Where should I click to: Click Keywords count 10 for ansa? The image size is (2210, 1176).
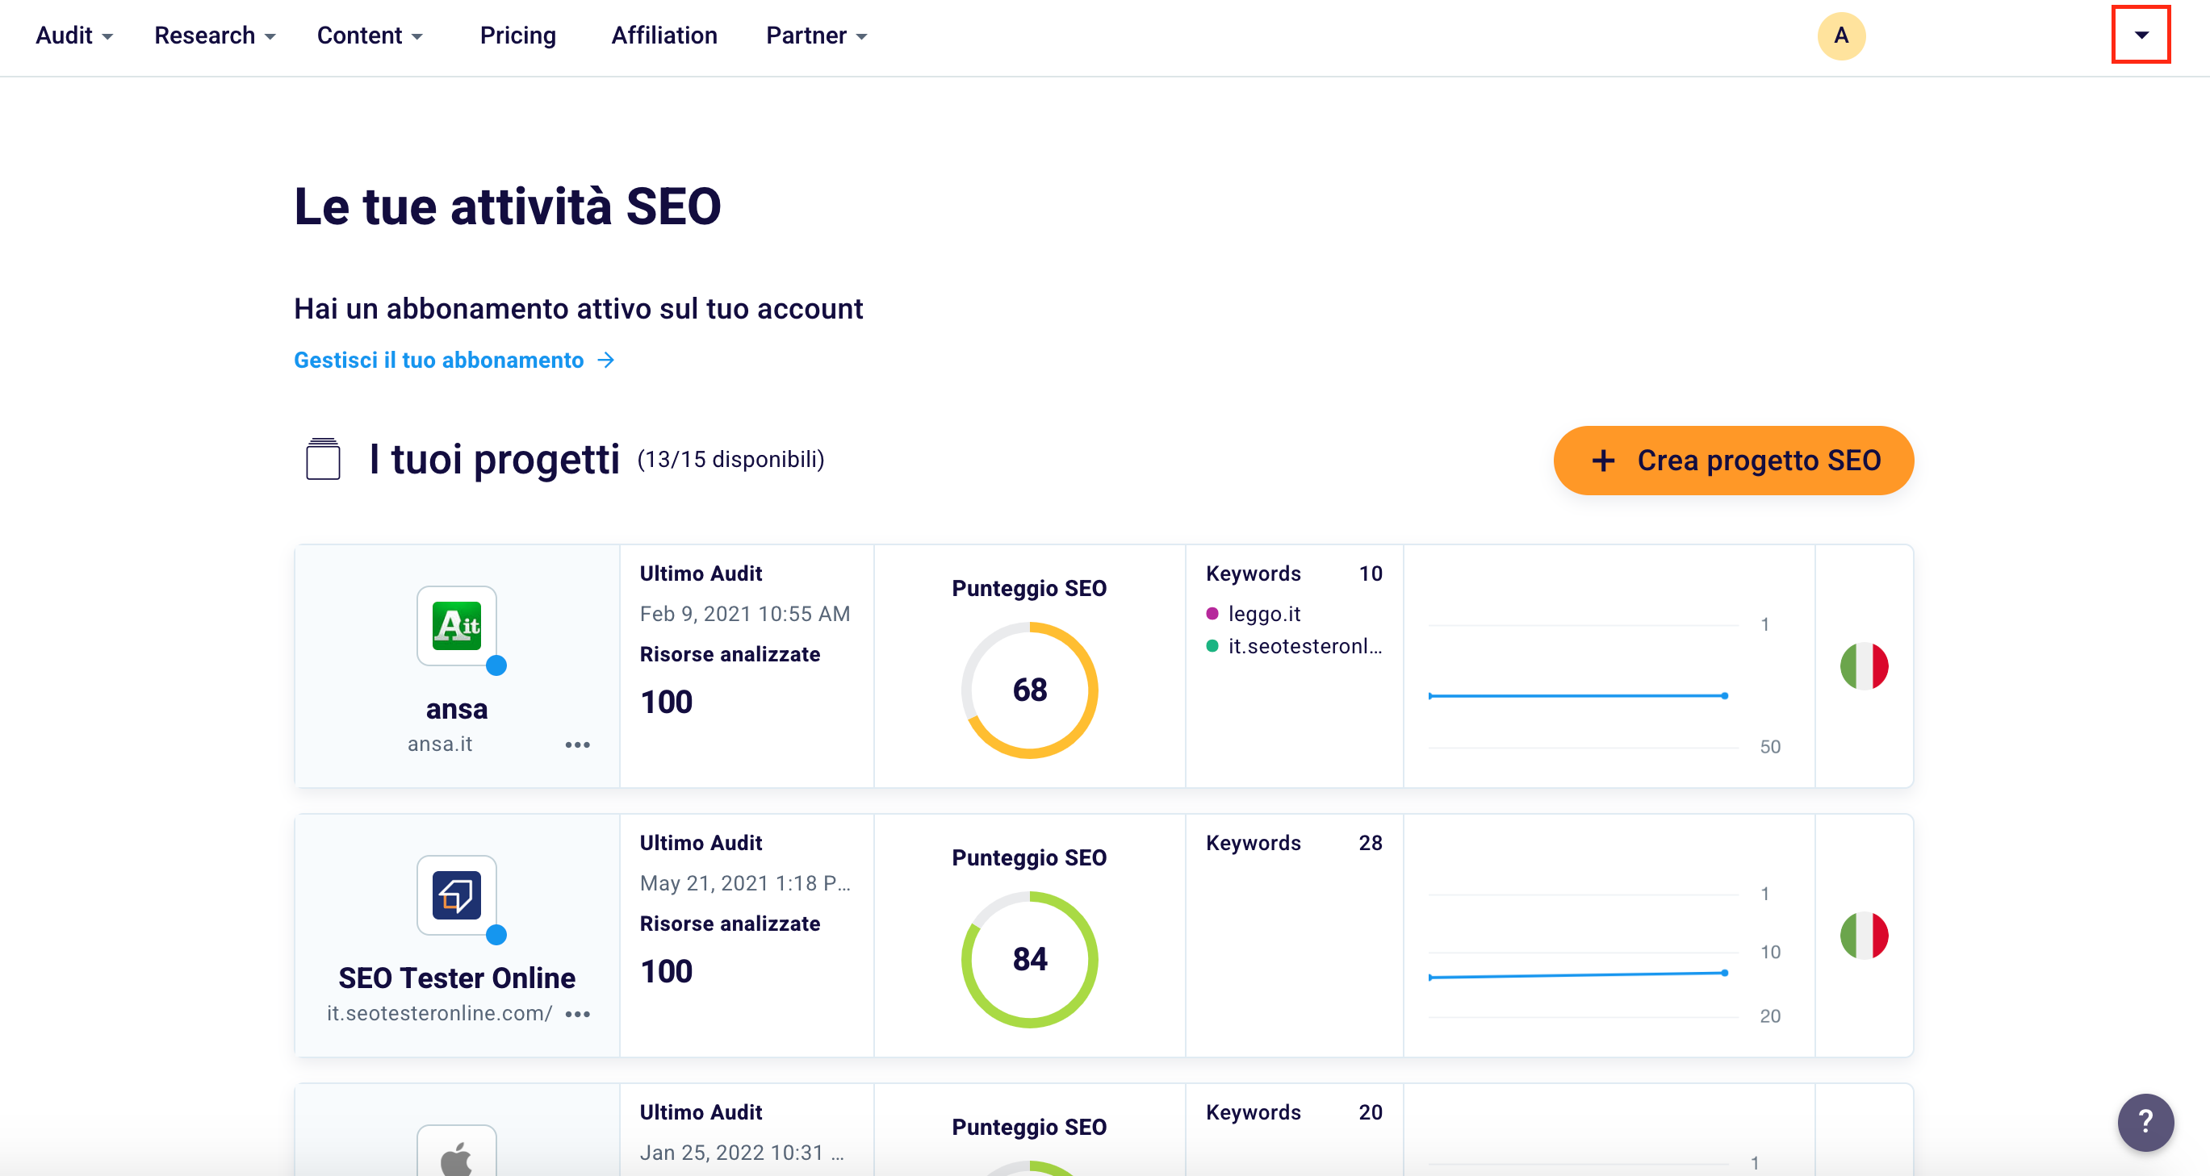click(1370, 573)
